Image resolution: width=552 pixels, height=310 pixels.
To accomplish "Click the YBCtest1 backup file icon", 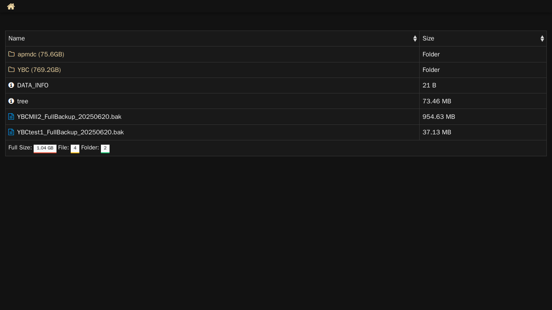I will [11, 132].
